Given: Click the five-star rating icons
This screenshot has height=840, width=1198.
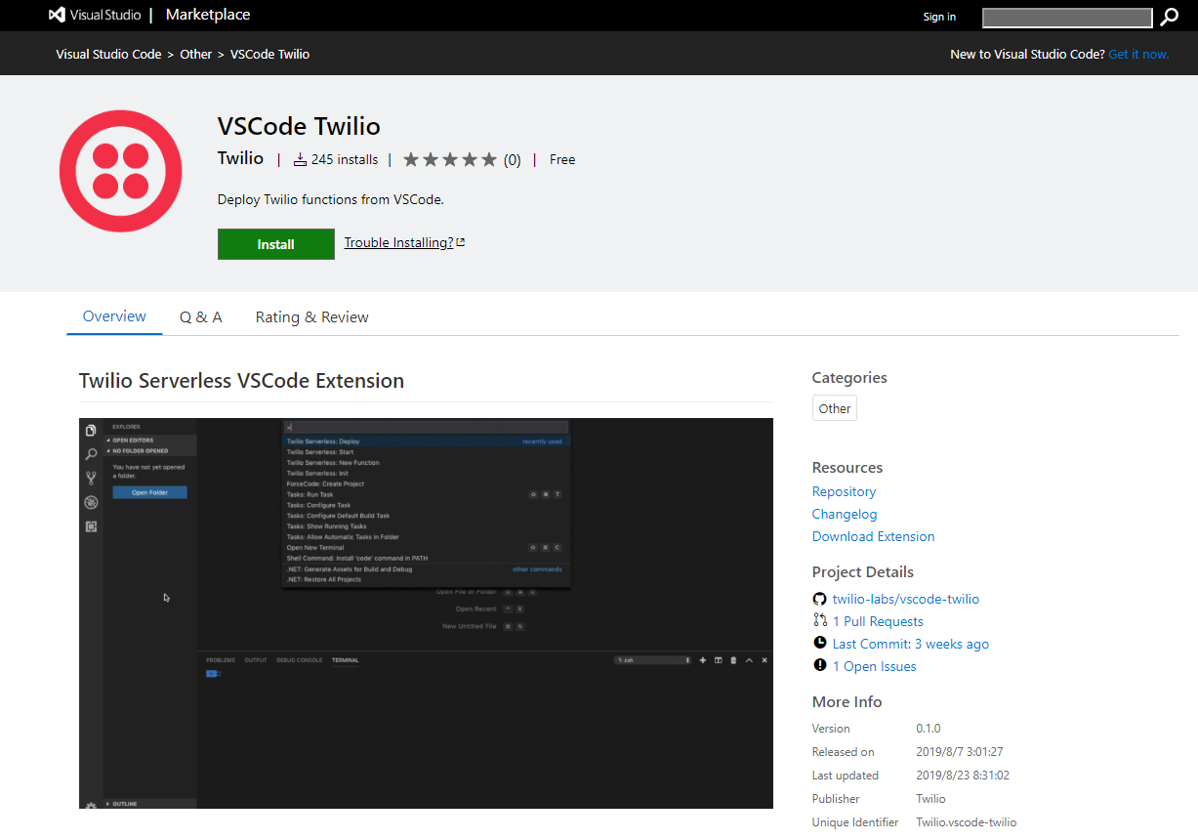Looking at the screenshot, I should point(449,160).
